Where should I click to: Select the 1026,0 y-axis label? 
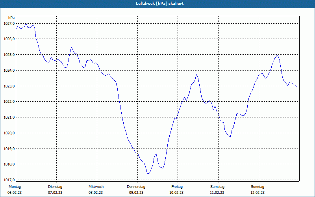pos(9,39)
